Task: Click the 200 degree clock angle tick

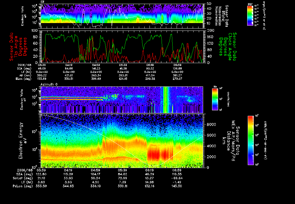Action: click(210, 31)
